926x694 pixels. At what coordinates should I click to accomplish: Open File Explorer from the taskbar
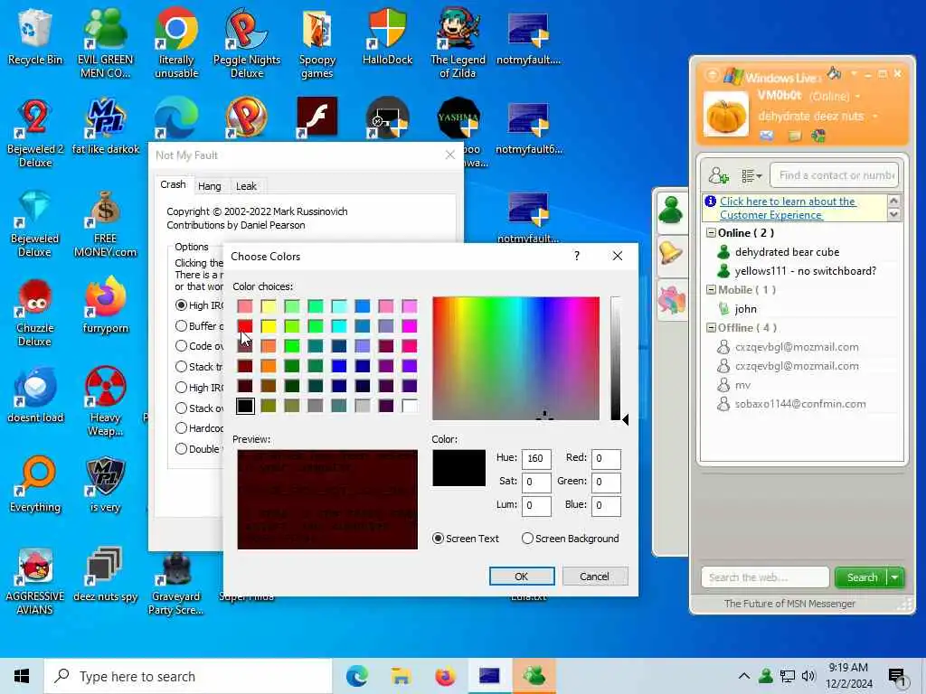pos(401,676)
